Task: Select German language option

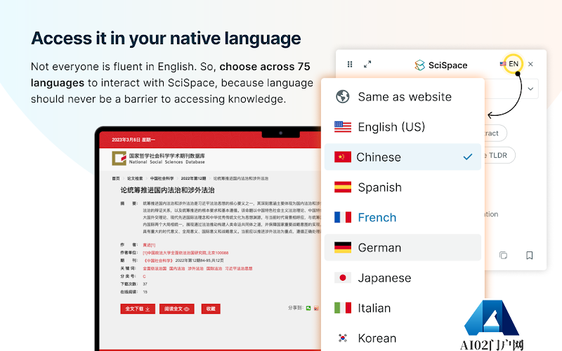Action: coord(403,248)
